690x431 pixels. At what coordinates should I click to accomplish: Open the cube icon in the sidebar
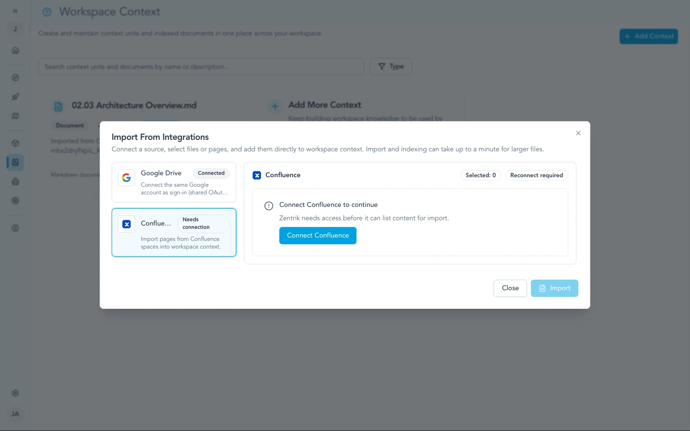pos(15,143)
